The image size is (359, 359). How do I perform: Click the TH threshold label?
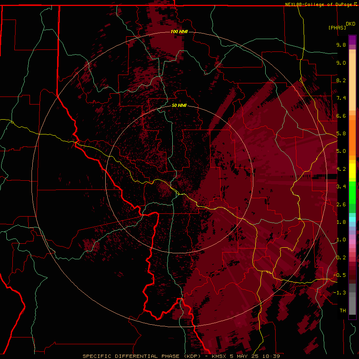(343, 311)
